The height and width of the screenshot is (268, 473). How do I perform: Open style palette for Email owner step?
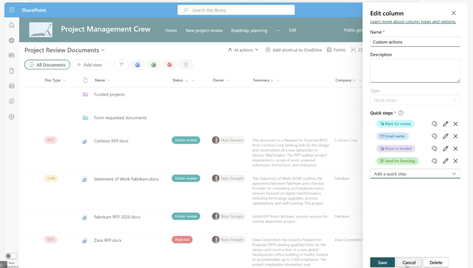(434, 137)
